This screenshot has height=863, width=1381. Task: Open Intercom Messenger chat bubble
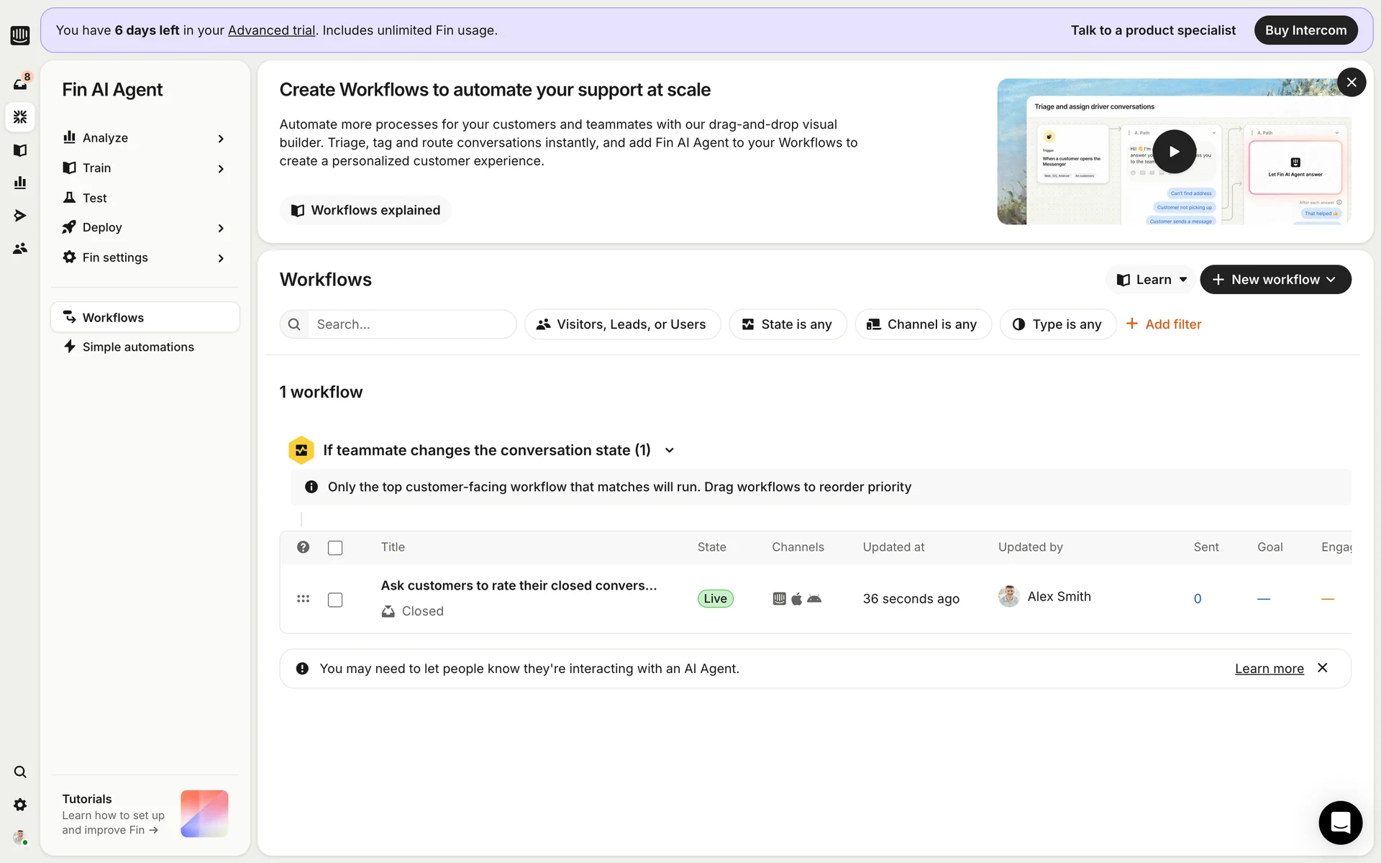(x=1340, y=822)
